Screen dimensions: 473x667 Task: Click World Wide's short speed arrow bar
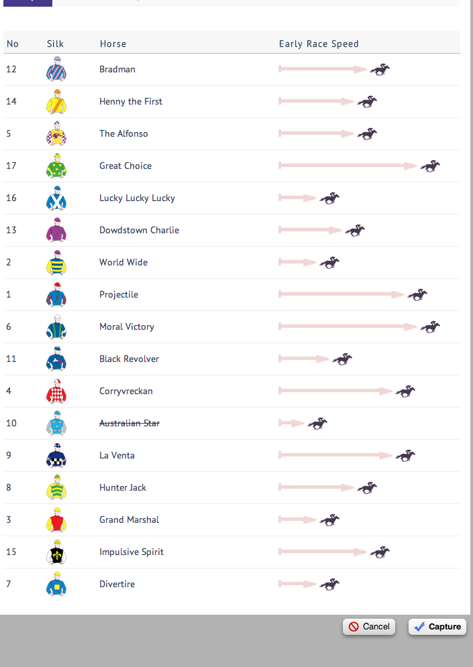coord(297,262)
